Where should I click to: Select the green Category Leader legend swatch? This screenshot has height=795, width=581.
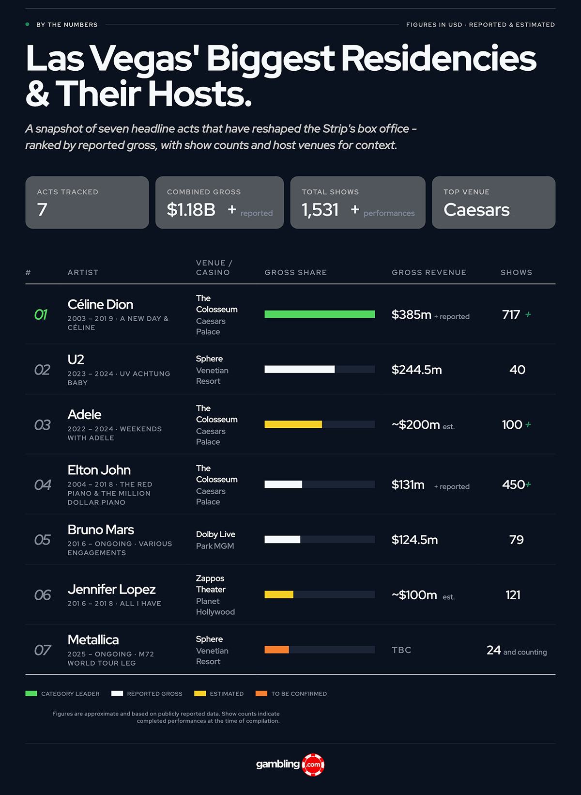(31, 694)
